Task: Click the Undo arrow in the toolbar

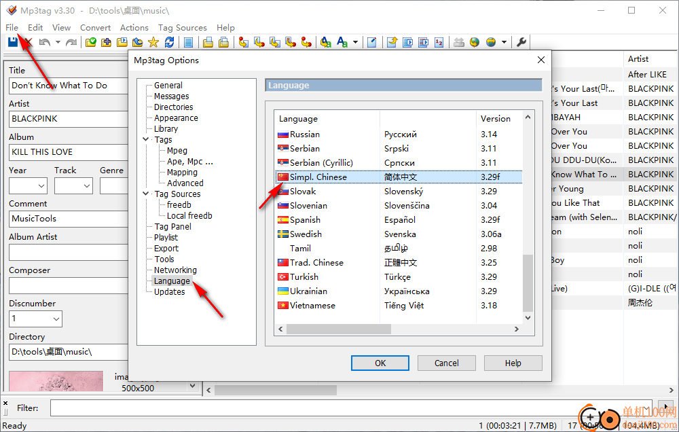Action: point(45,42)
